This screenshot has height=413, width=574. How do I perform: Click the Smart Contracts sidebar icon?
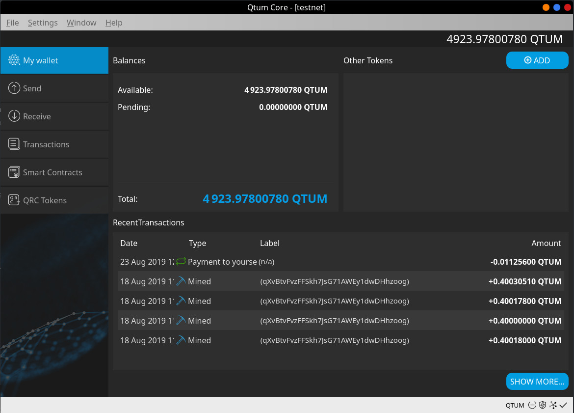coord(14,172)
